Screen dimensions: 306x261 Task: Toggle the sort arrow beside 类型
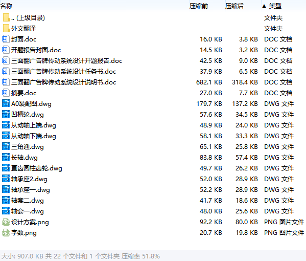tap(264, 6)
